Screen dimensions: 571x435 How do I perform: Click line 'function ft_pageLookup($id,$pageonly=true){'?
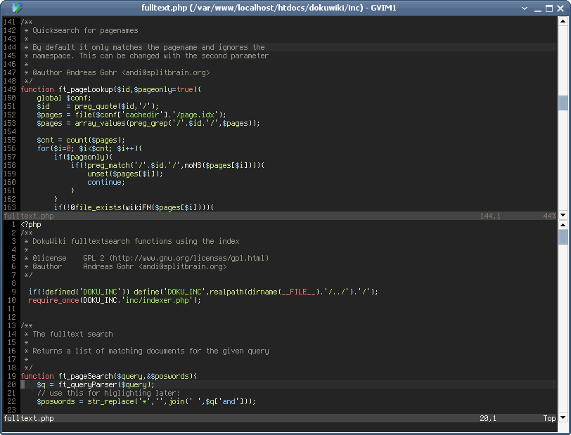coord(110,89)
